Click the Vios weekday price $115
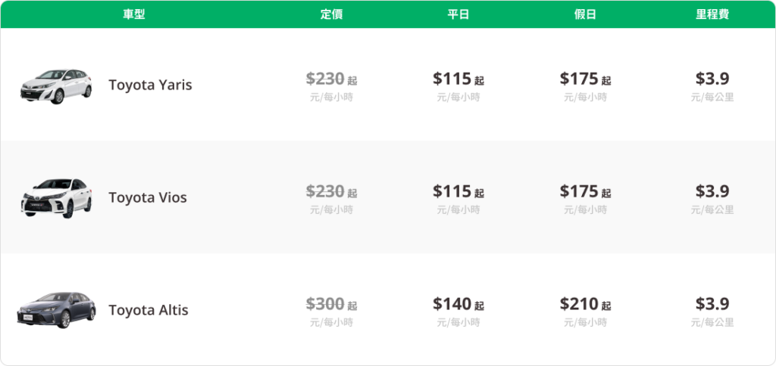This screenshot has height=366, width=776. [452, 191]
